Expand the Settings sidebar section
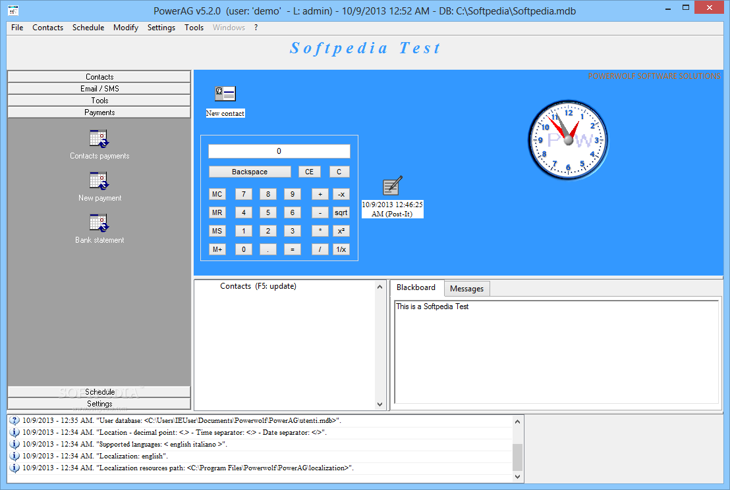 99,404
